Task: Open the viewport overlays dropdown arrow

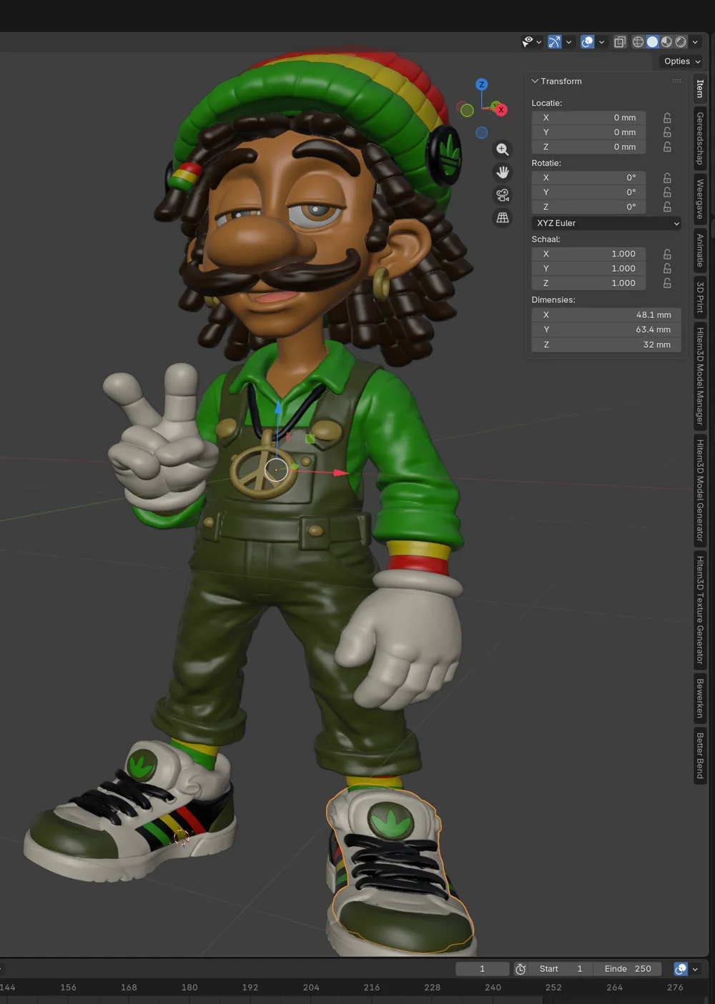Action: (x=601, y=42)
